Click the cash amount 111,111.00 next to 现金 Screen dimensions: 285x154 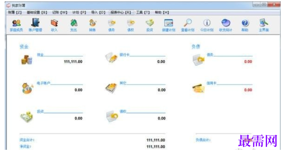click(73, 62)
